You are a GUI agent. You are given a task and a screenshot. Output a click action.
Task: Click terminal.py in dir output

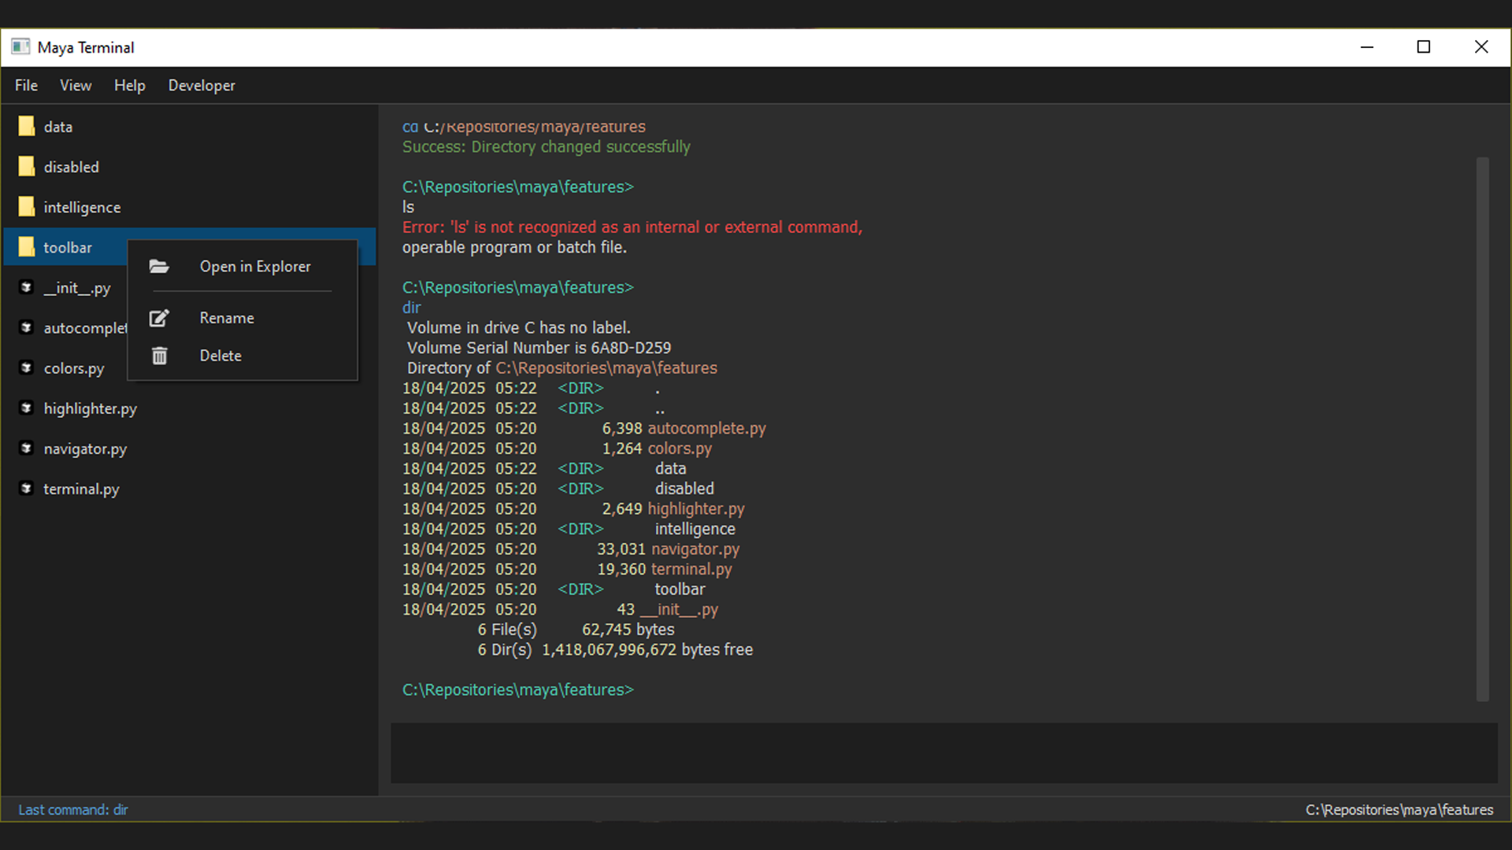[691, 569]
